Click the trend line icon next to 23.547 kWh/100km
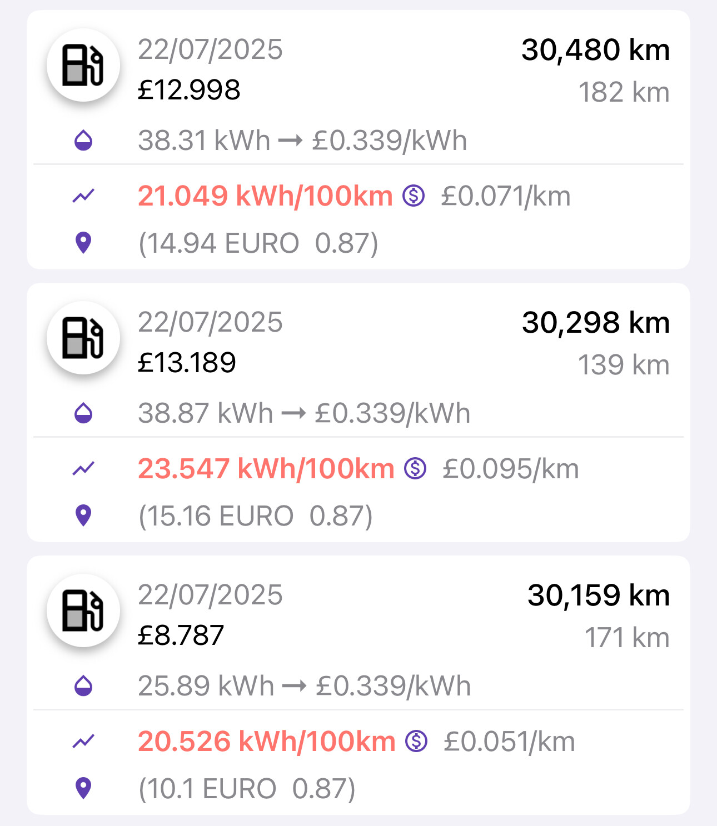 point(83,469)
